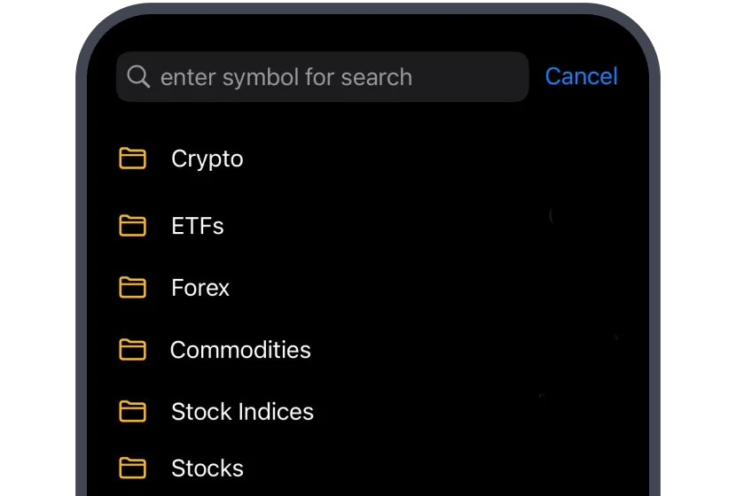The width and height of the screenshot is (736, 496).
Task: Select the Crypto text label
Action: pos(207,159)
